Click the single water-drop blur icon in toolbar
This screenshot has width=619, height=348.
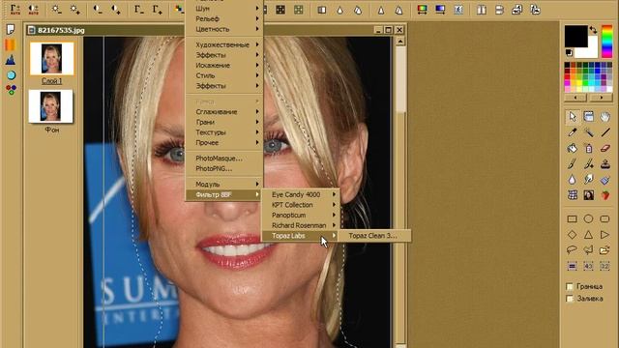point(339,10)
